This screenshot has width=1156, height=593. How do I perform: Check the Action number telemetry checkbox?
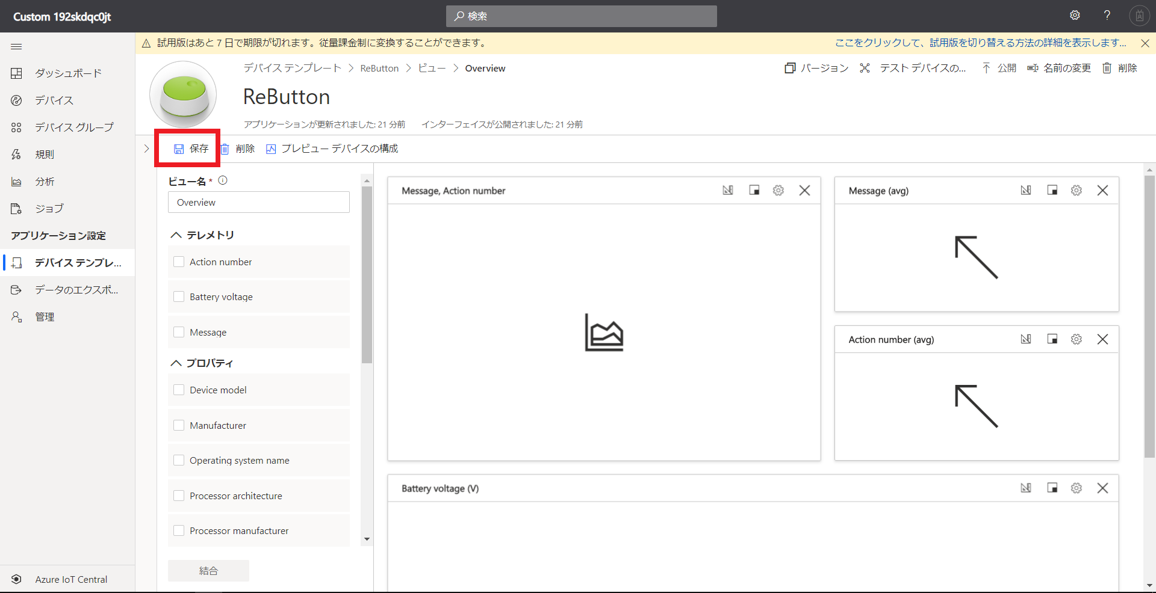point(179,262)
